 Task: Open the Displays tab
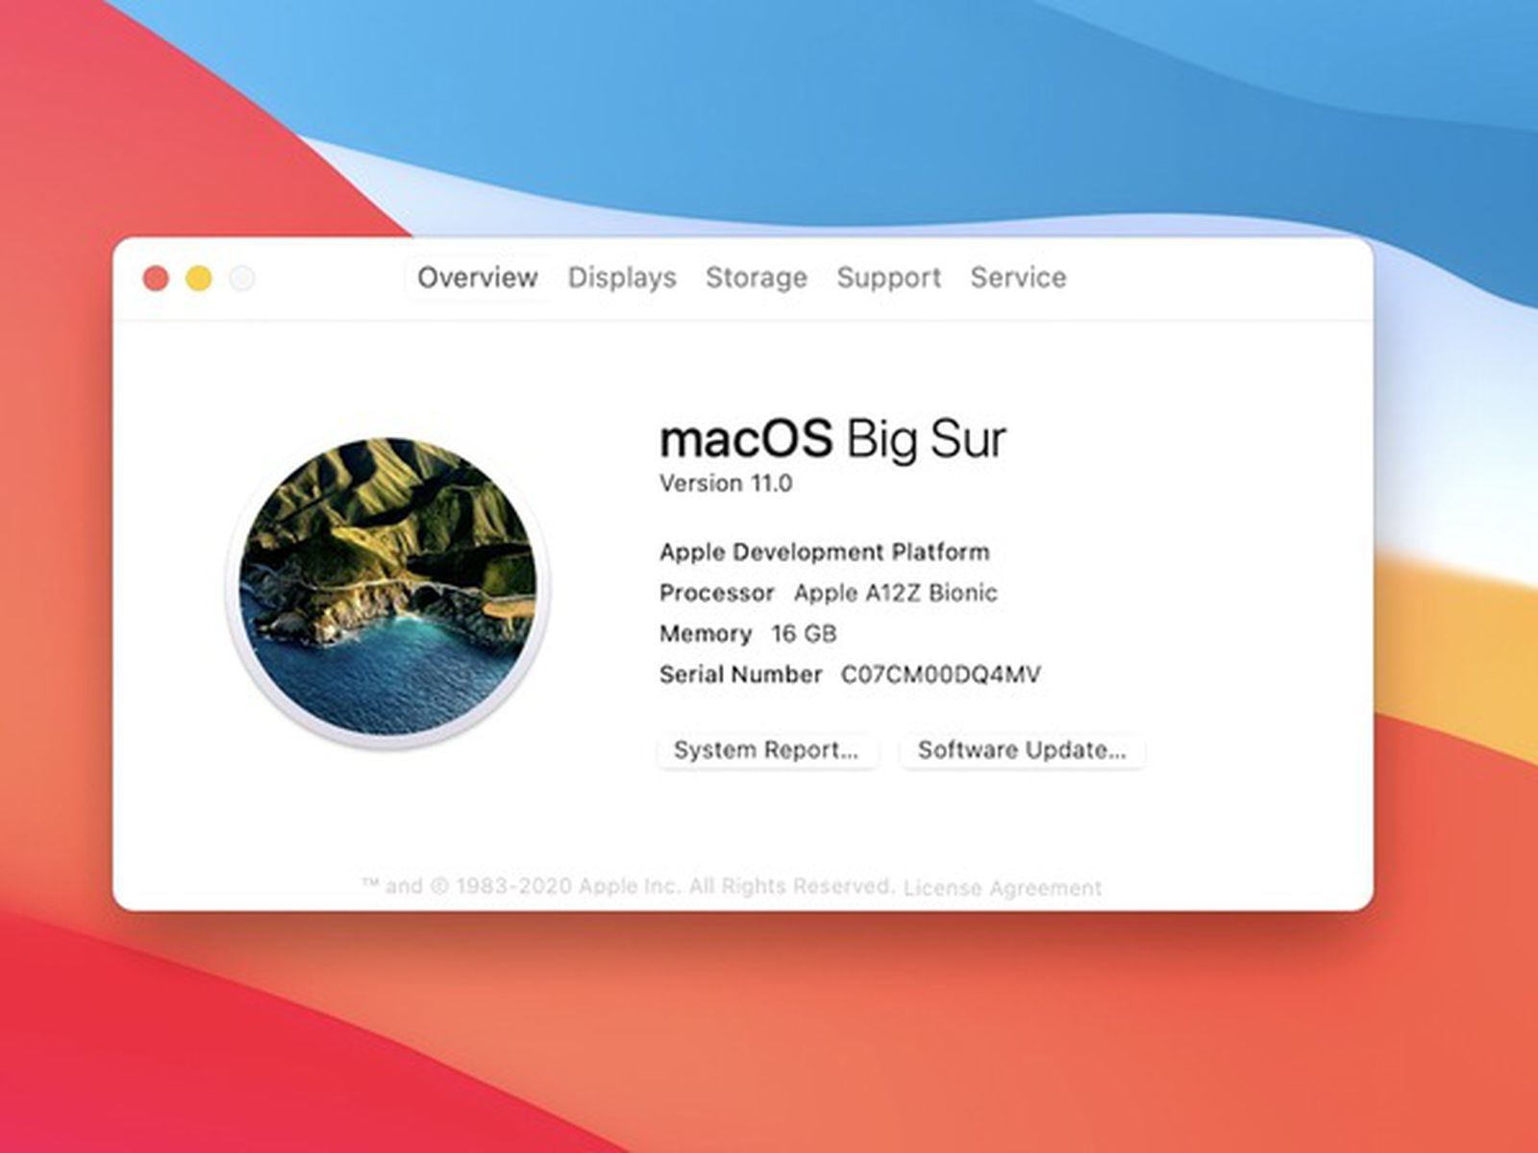622,278
